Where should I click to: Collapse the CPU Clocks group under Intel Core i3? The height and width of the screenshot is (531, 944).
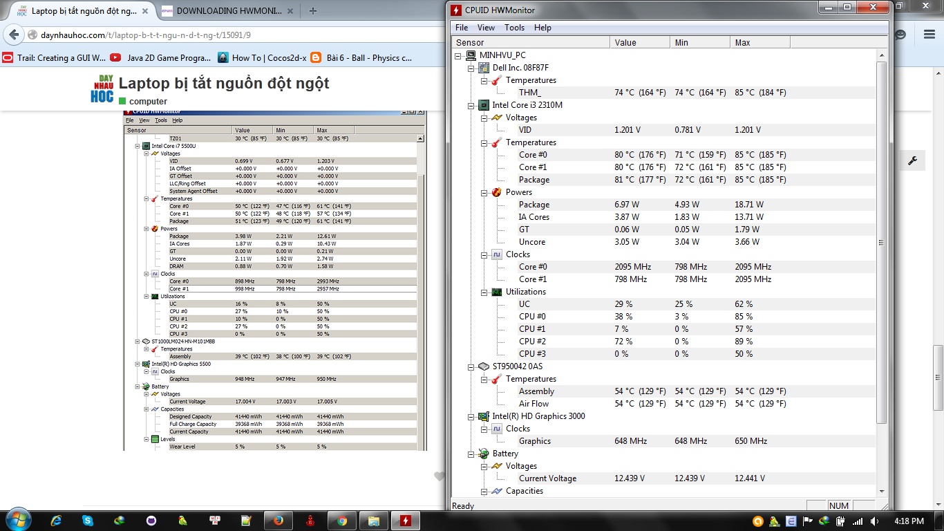(484, 254)
